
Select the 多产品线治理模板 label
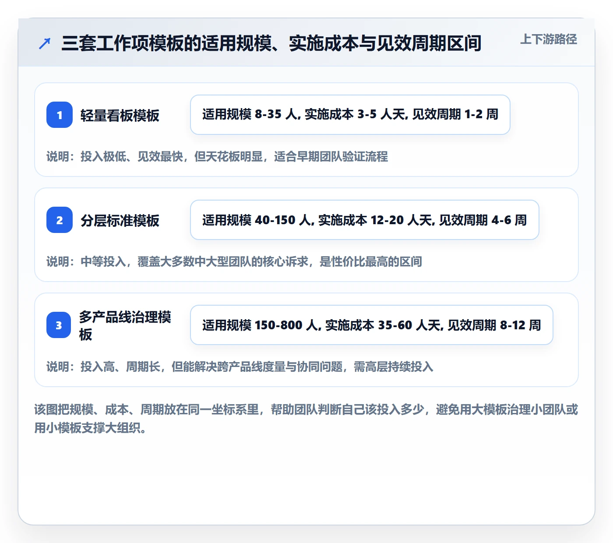[125, 325]
